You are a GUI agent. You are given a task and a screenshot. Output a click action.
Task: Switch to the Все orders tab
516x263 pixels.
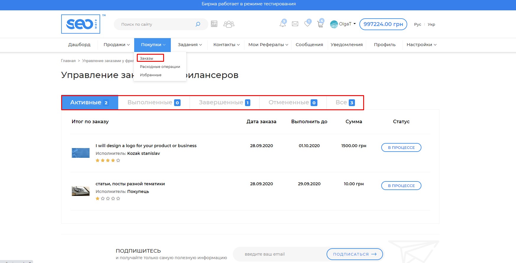(345, 103)
